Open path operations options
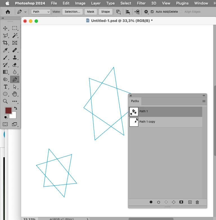 pos(118,12)
